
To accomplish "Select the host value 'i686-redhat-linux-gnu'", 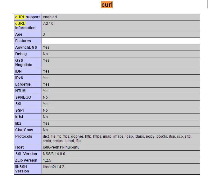I will 61,147.
